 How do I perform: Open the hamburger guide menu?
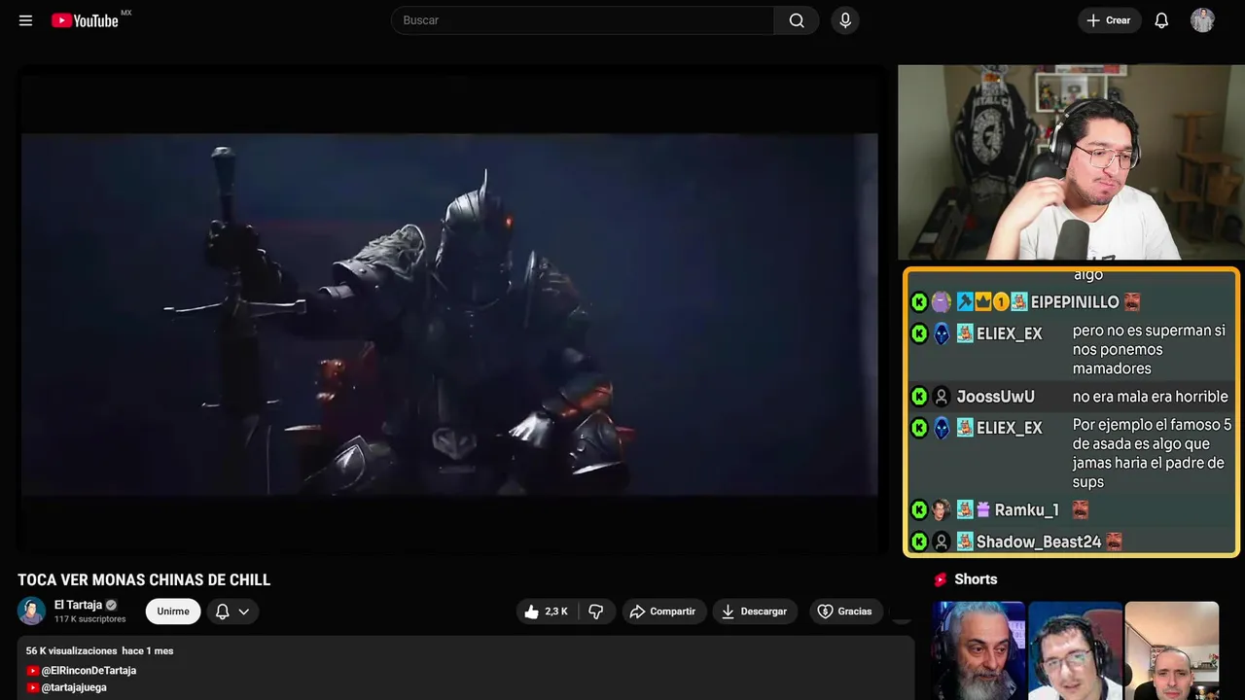[x=25, y=20]
